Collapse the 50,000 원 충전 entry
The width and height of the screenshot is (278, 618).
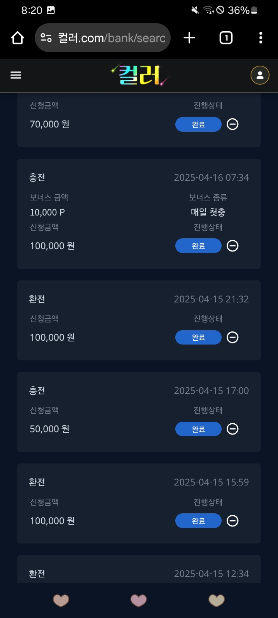[232, 429]
